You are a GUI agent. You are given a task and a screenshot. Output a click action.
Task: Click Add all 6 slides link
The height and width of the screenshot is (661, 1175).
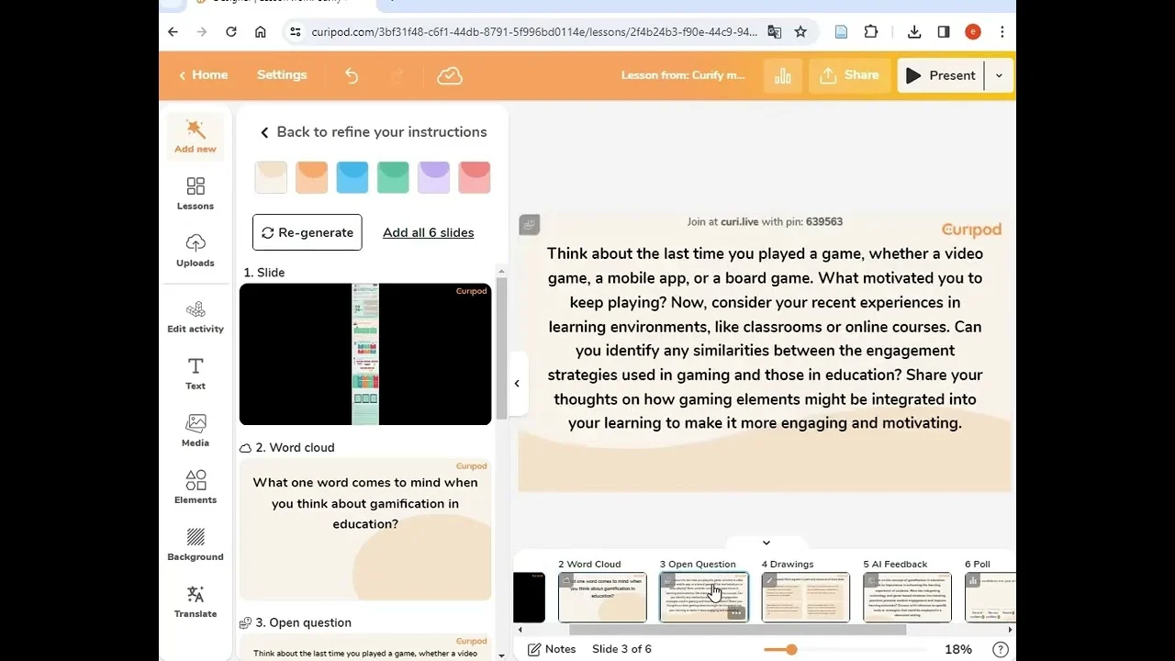coord(428,232)
